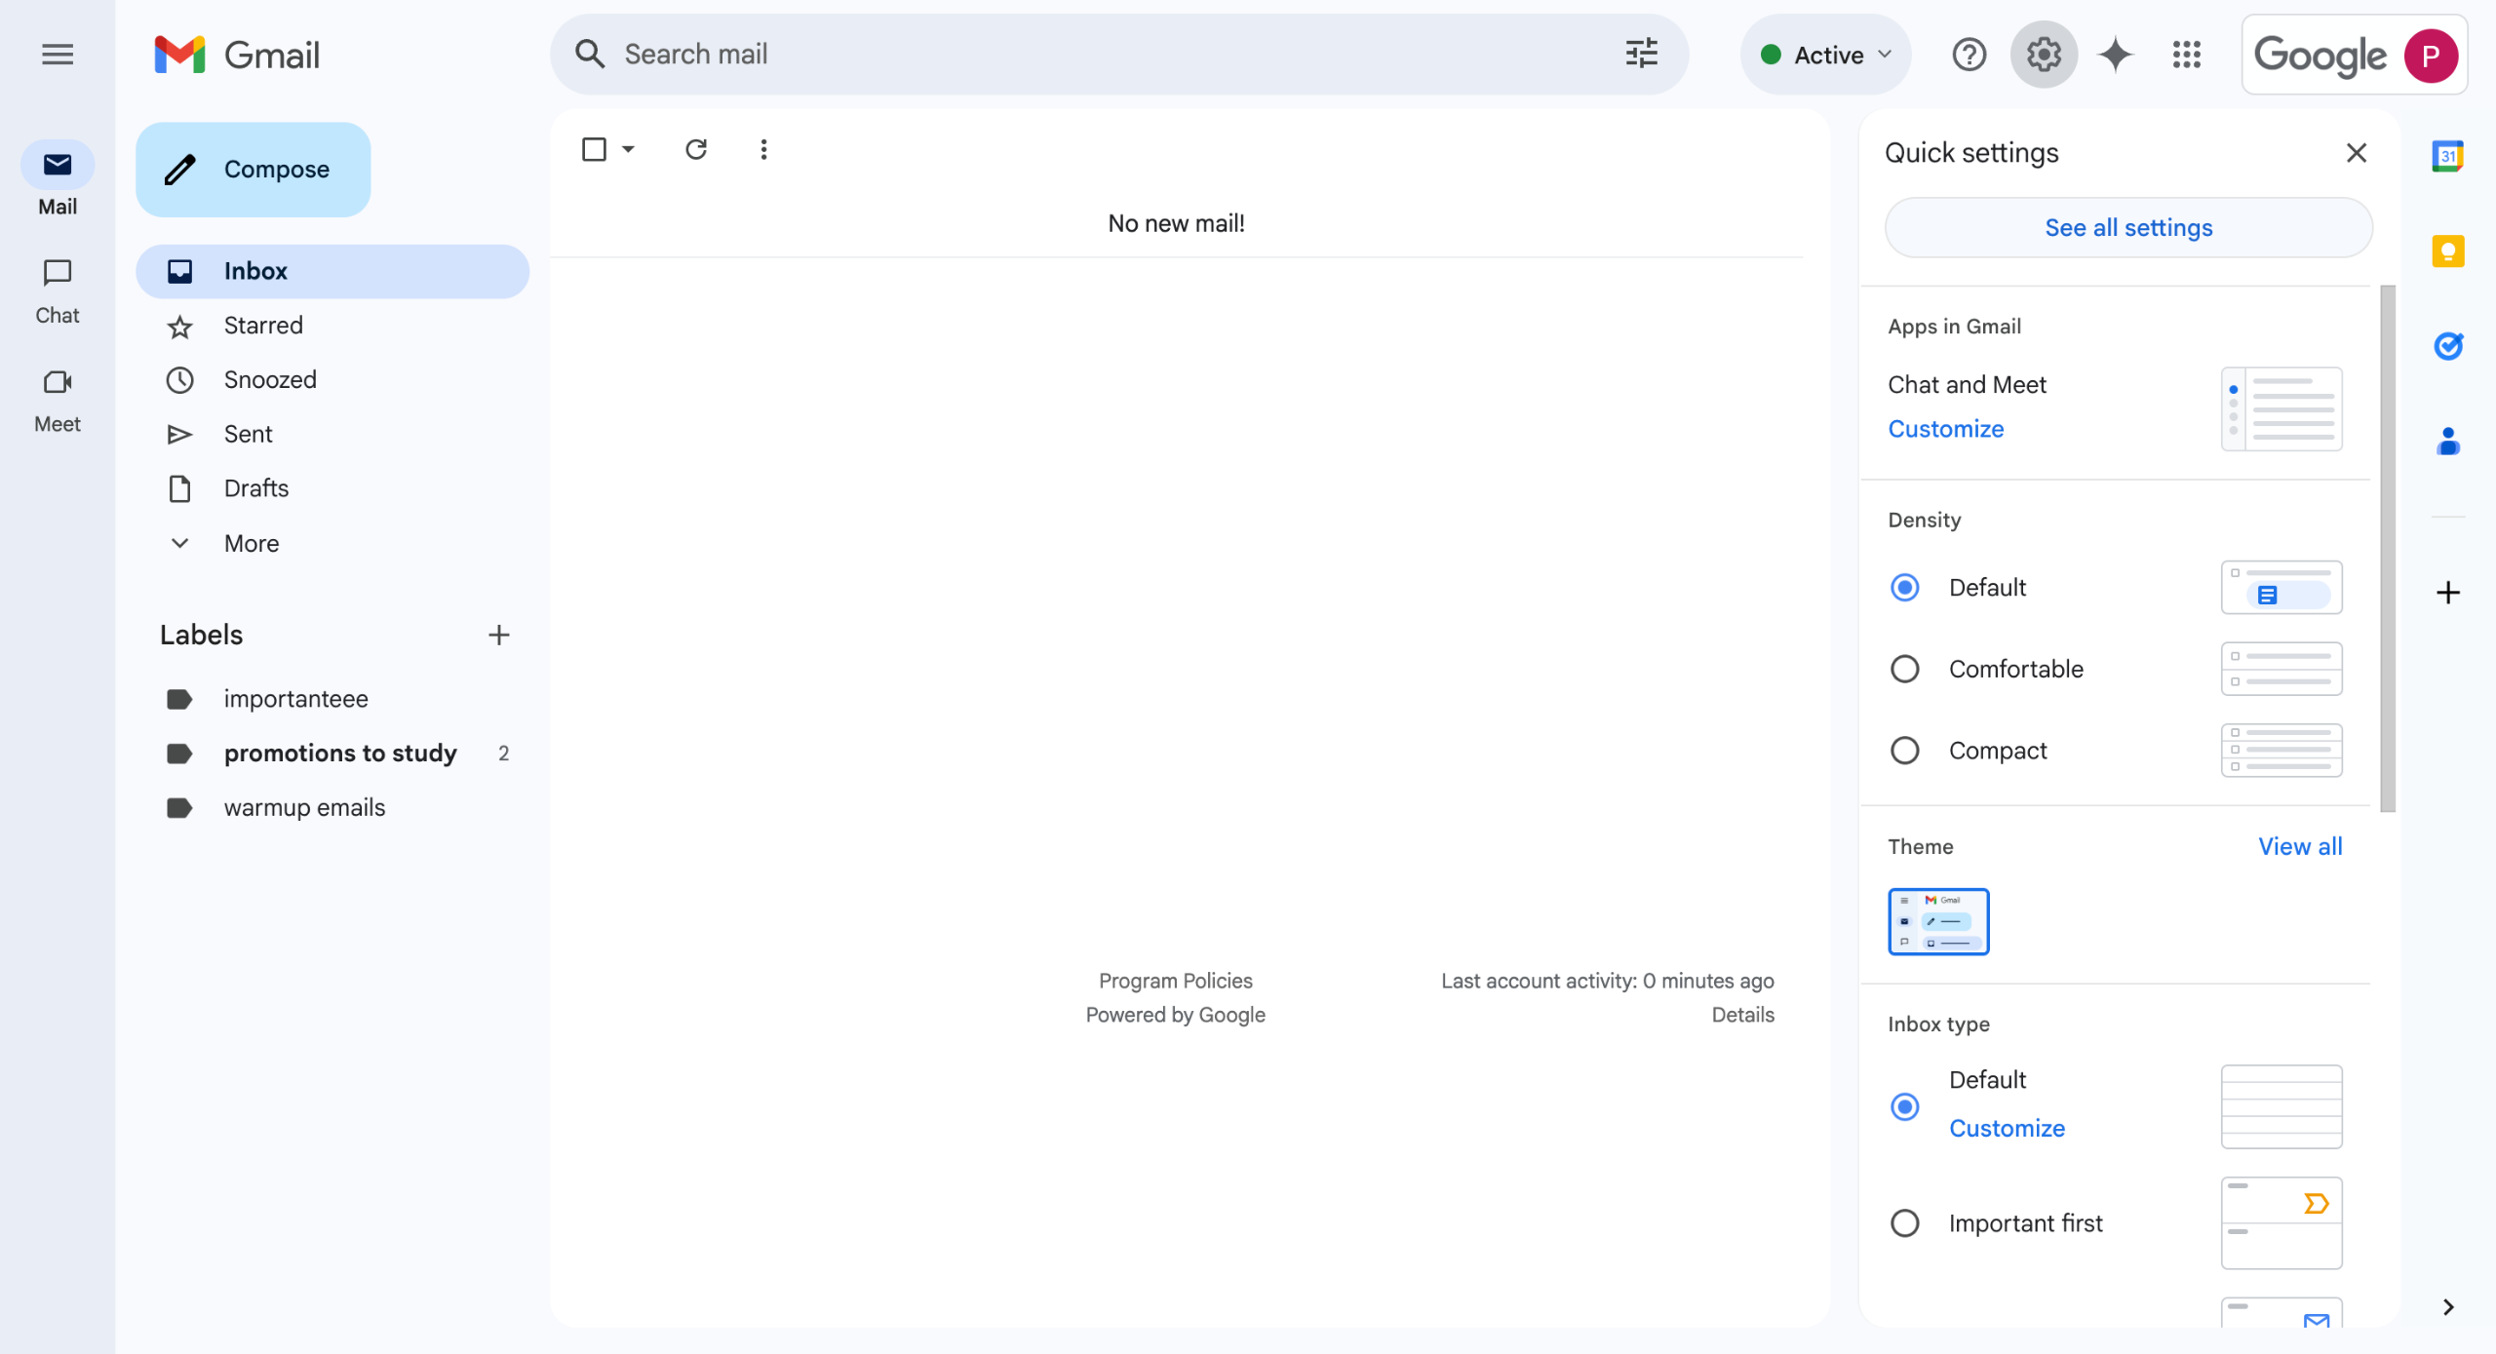
Task: Switch to the Chat tab
Action: click(x=57, y=289)
